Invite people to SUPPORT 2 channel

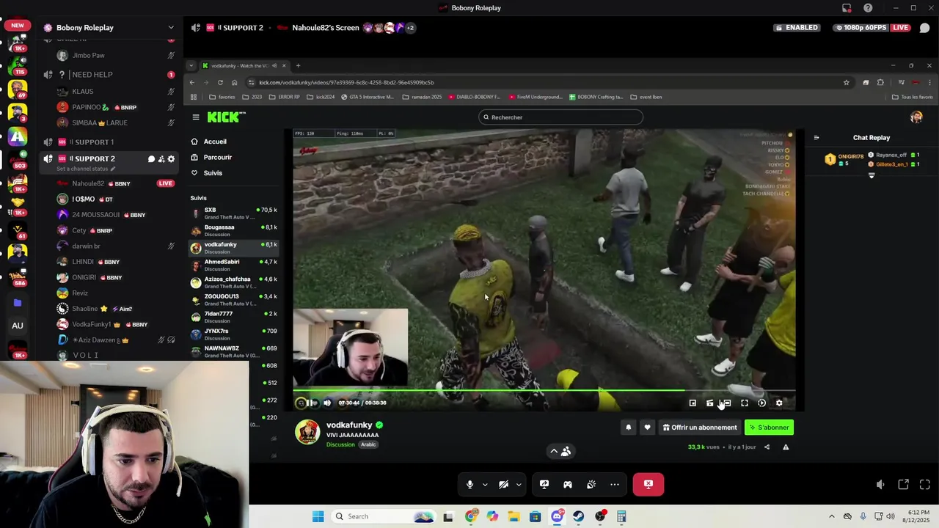coord(161,159)
